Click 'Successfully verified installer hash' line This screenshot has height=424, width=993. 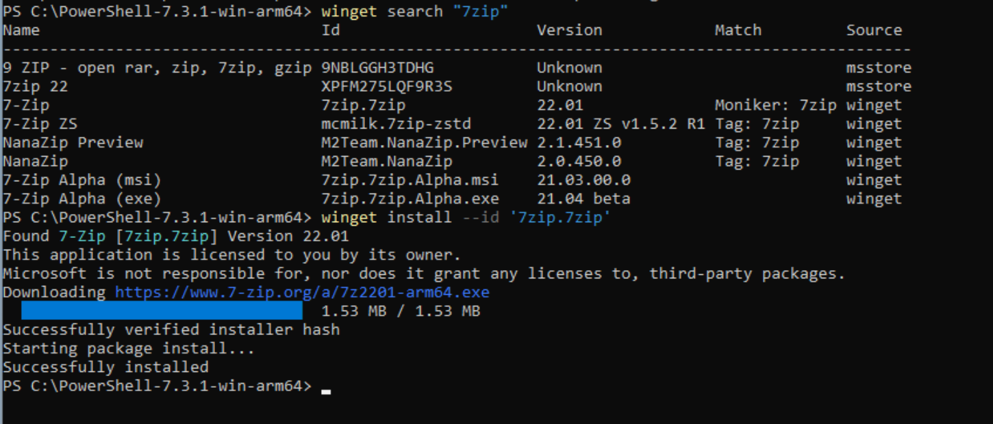[171, 330]
